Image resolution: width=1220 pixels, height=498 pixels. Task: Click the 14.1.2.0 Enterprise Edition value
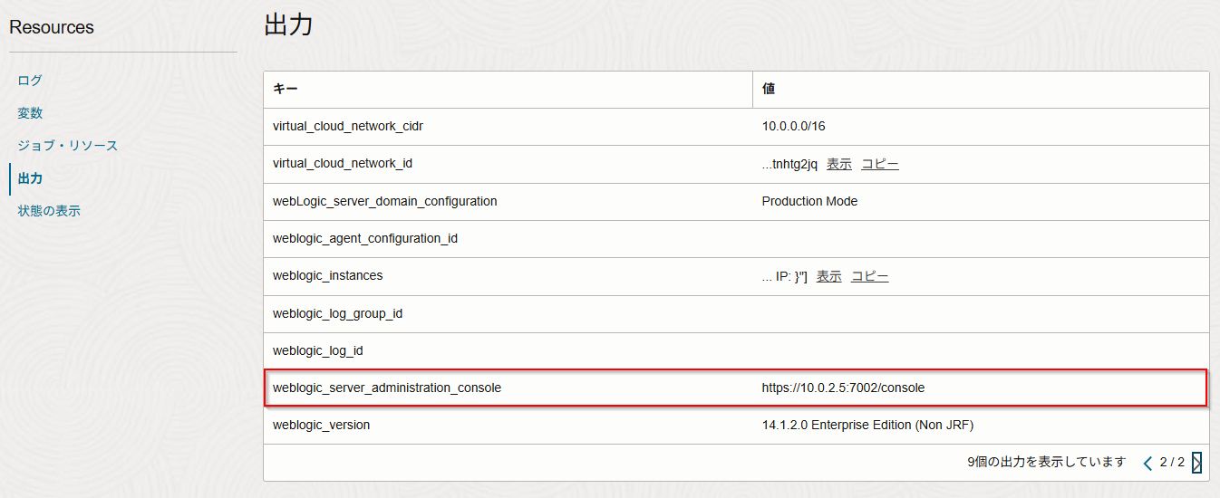click(867, 425)
